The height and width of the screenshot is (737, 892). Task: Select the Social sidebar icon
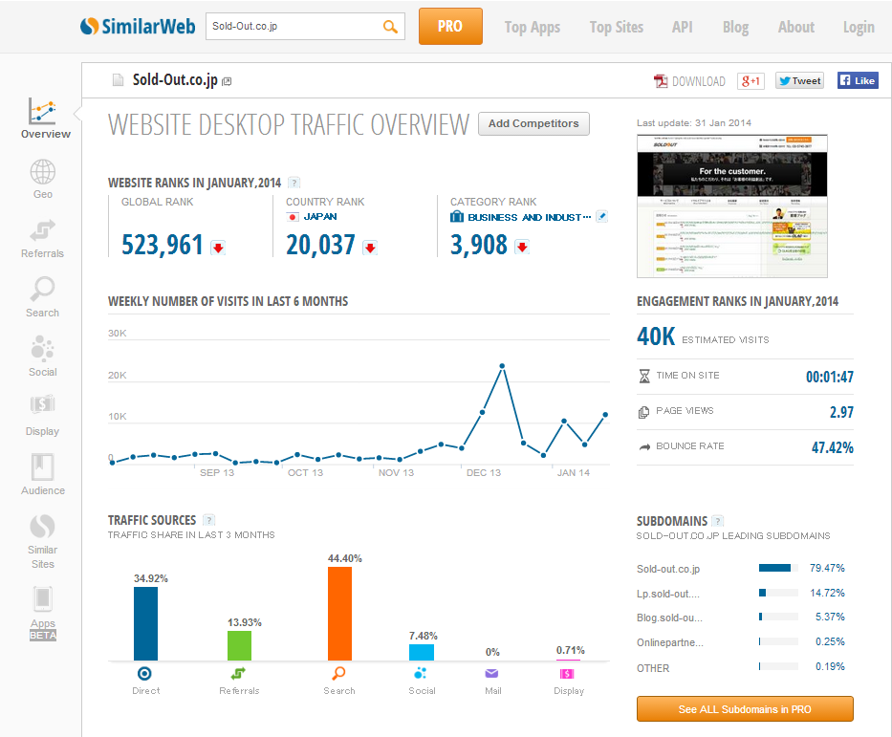tap(43, 357)
